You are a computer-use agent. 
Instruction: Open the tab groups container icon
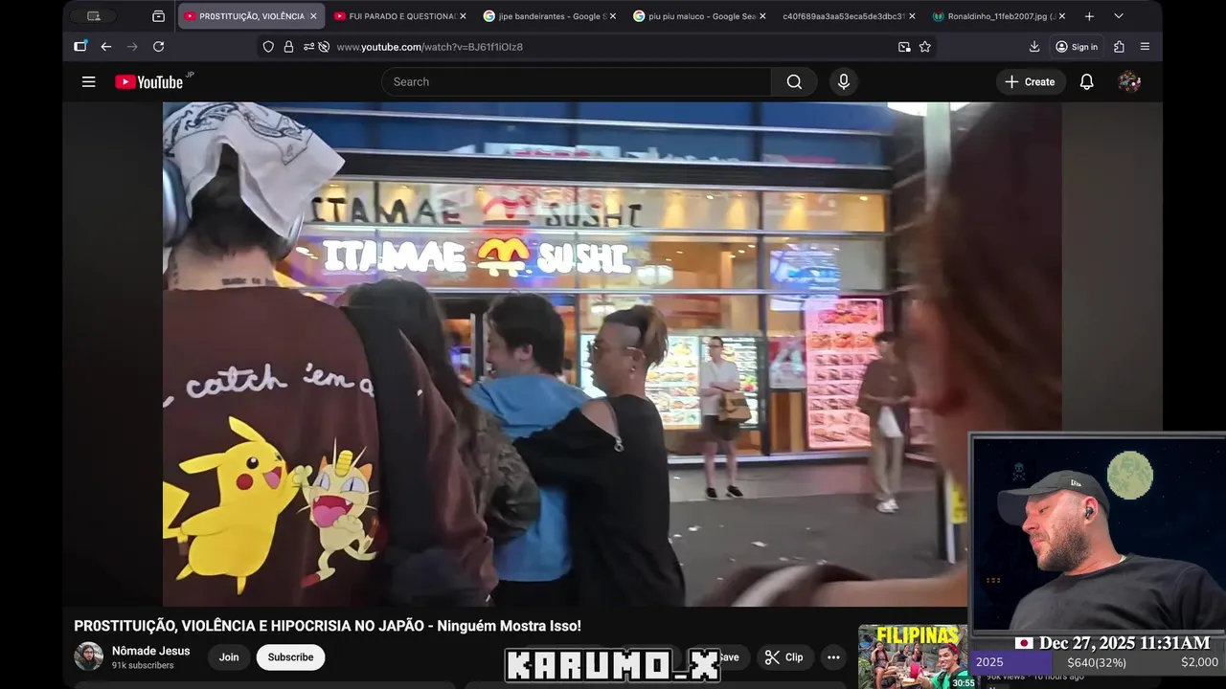pos(159,16)
